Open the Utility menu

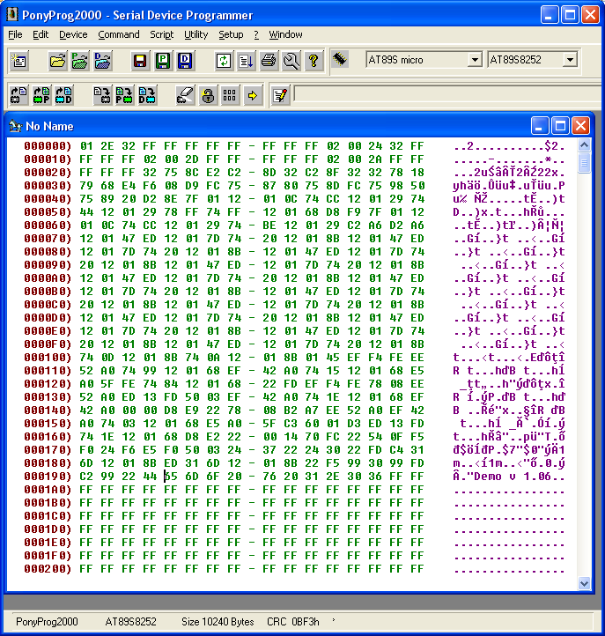pos(196,34)
